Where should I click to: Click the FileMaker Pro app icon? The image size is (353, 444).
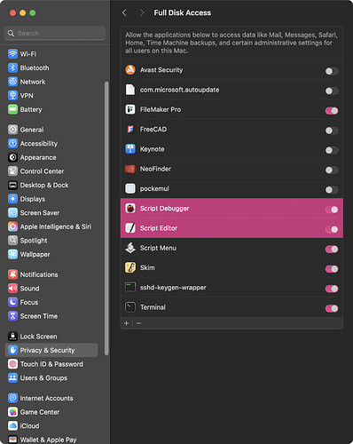(x=130, y=109)
